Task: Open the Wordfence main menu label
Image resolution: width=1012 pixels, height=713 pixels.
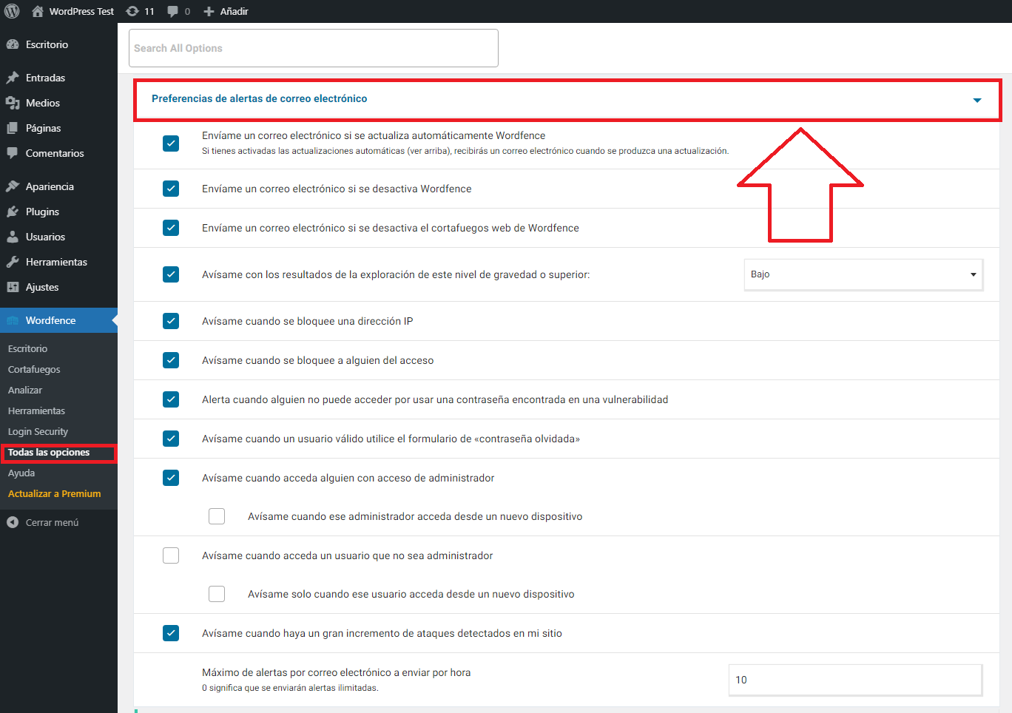Action: click(x=50, y=320)
